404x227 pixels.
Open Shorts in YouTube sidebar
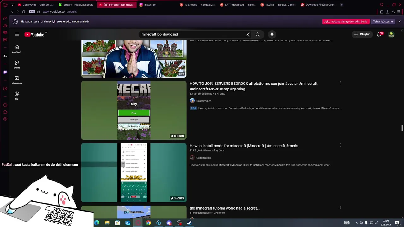[17, 65]
